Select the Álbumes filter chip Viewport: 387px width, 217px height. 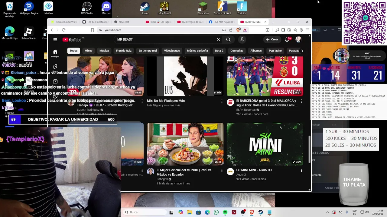point(256,51)
